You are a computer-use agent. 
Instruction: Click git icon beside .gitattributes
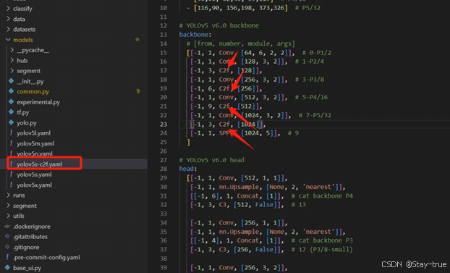7,237
